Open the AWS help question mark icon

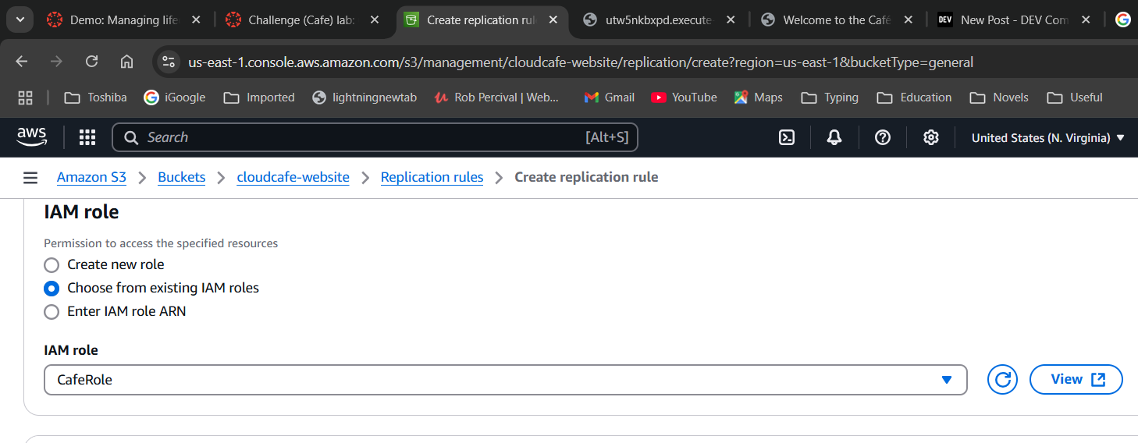tap(883, 137)
